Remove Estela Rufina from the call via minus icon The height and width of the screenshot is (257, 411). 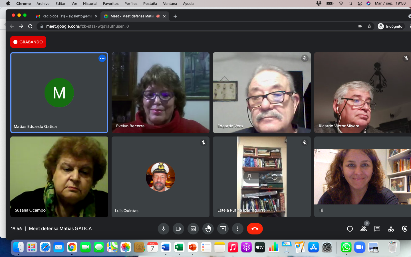[x=275, y=177]
